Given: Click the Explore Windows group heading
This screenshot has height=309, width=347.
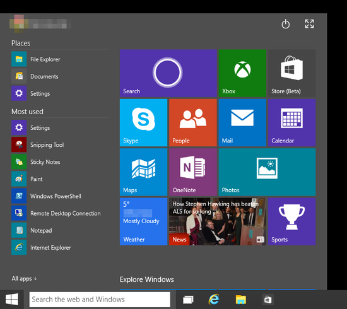Looking at the screenshot, I should 147,279.
